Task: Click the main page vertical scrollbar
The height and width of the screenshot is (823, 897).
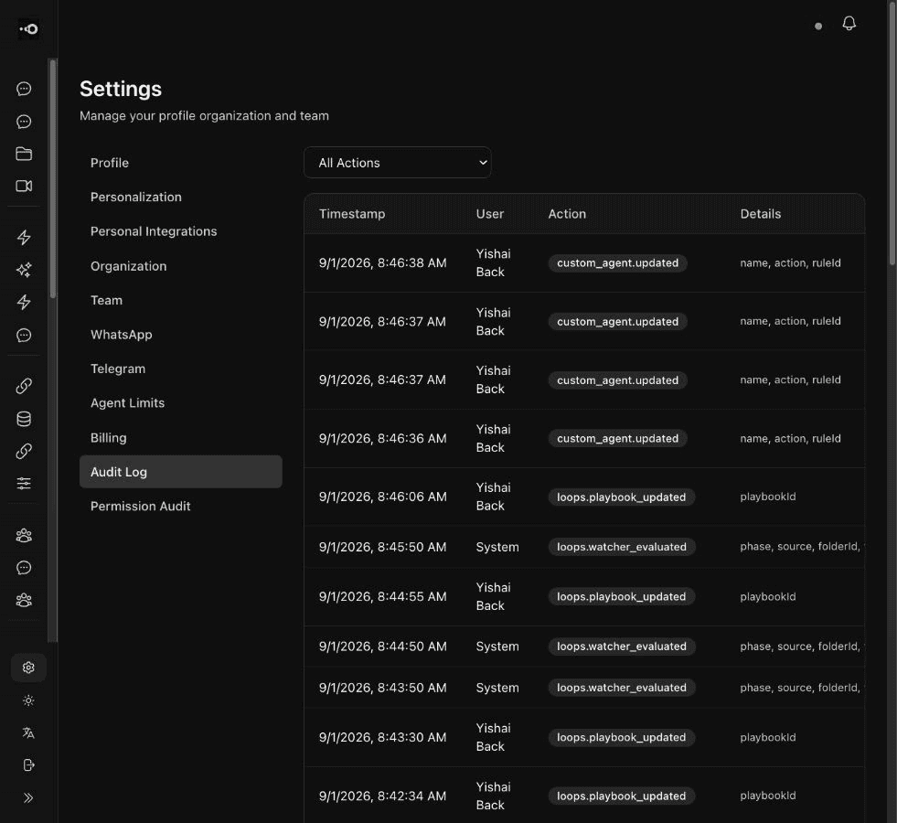Action: (x=892, y=132)
